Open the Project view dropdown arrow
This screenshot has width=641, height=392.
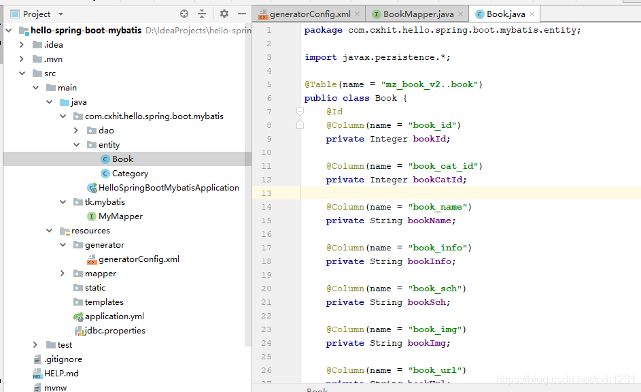(x=61, y=14)
